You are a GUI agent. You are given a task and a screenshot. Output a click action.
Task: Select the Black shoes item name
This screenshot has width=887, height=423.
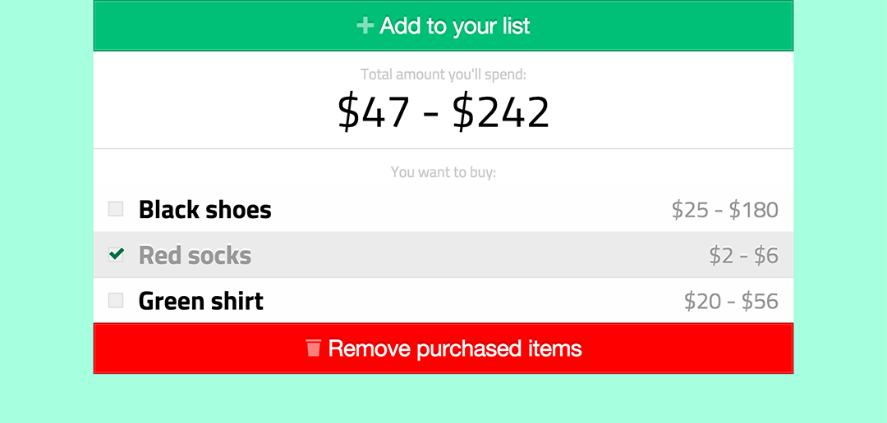(205, 210)
